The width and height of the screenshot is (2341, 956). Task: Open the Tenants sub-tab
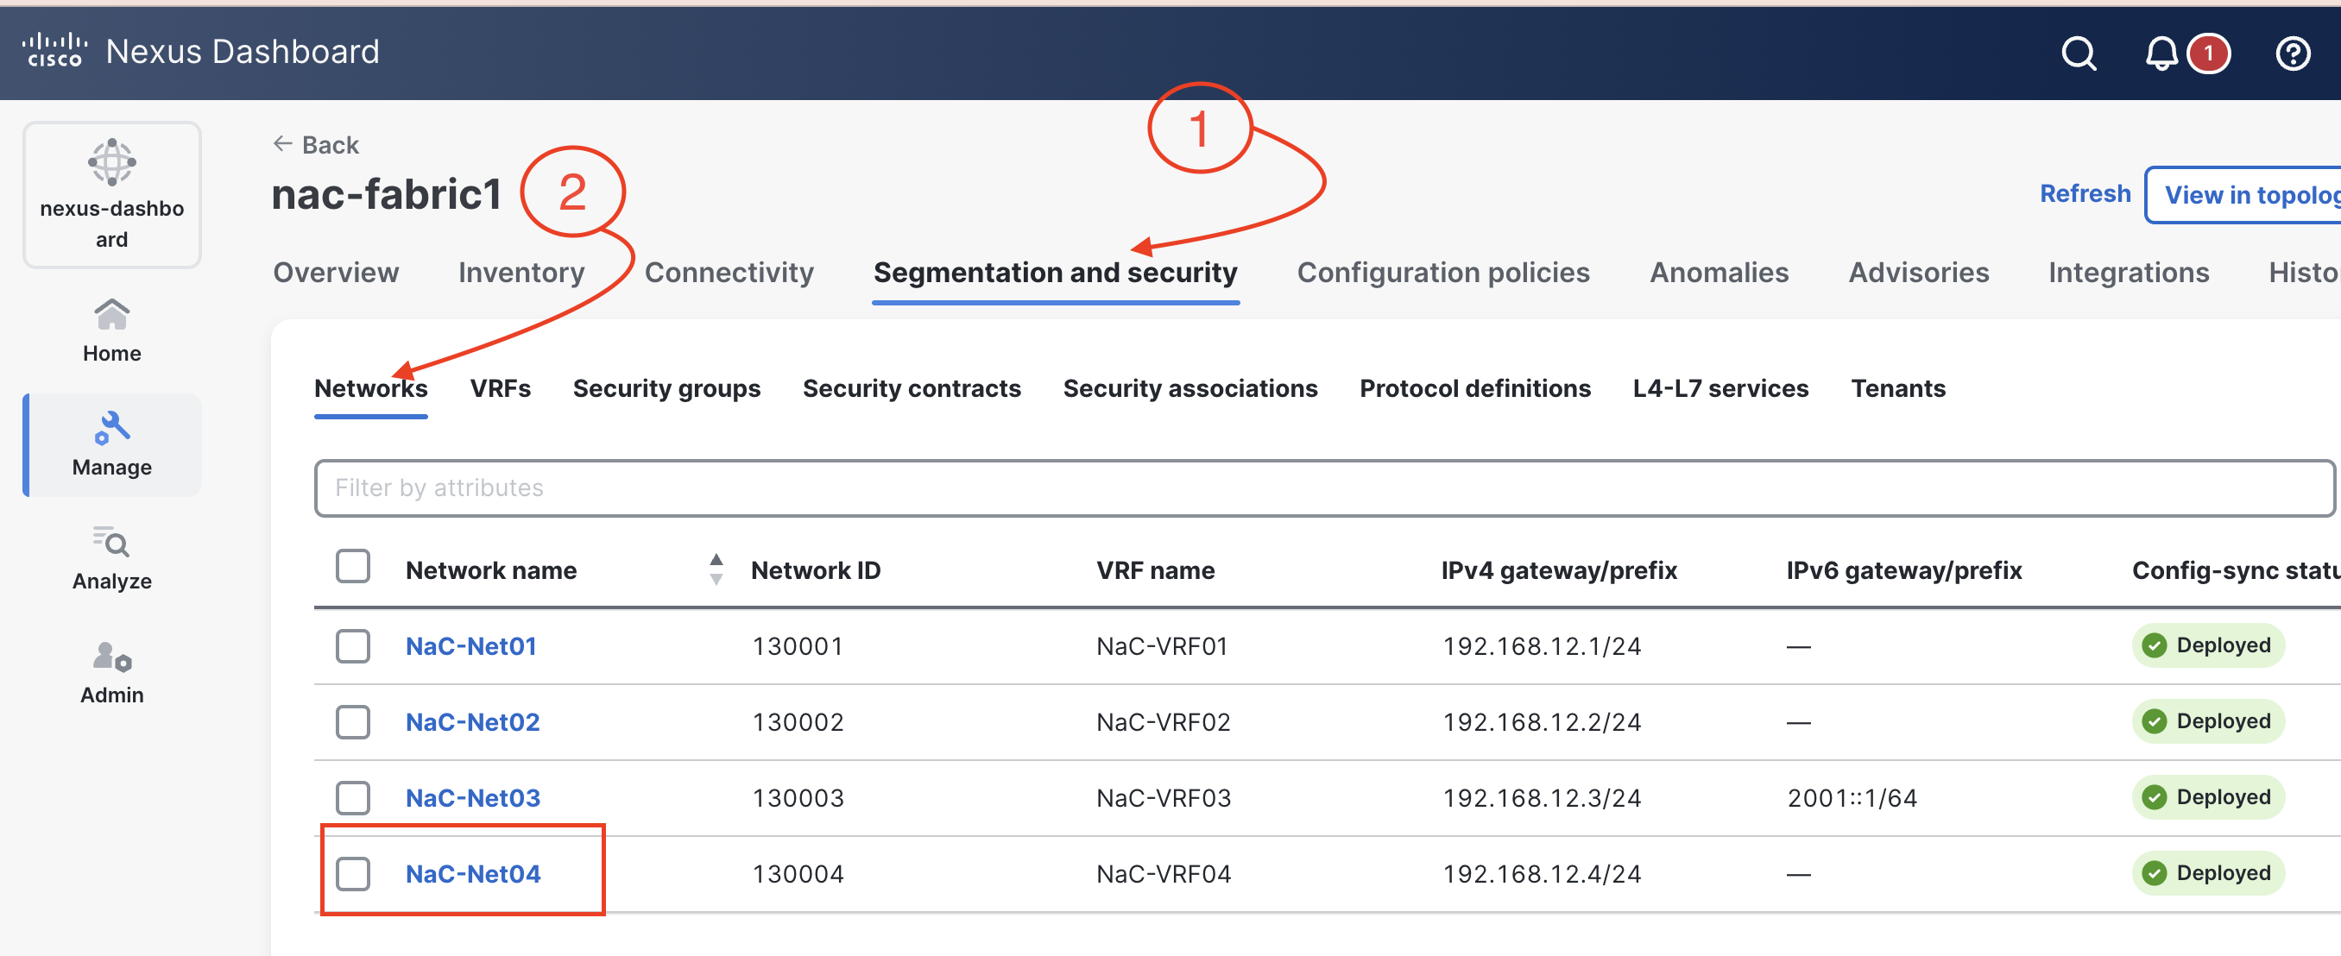click(1898, 389)
